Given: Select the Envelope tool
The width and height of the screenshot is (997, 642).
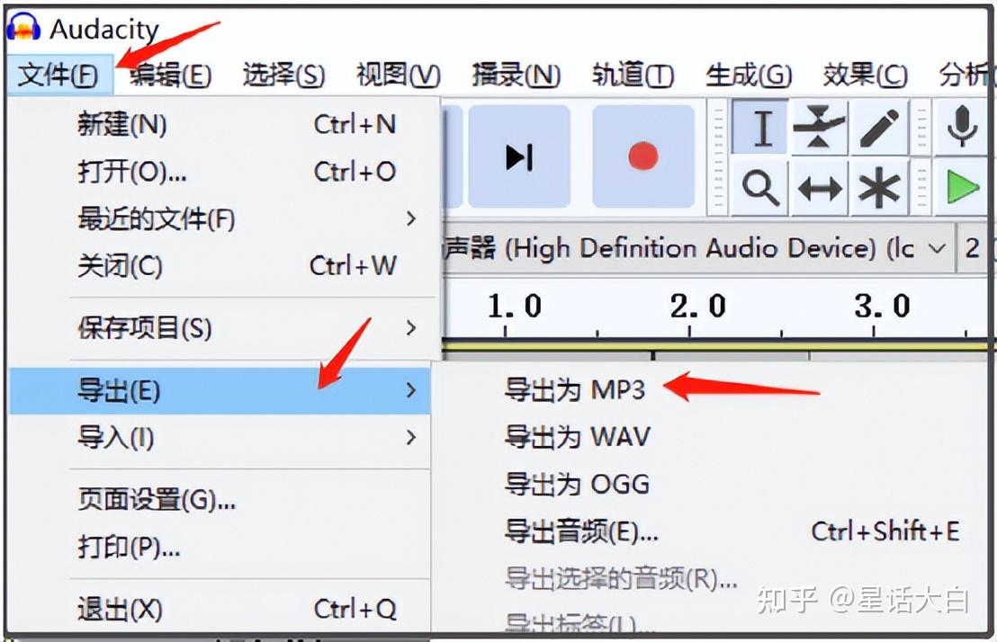Looking at the screenshot, I should coord(818,127).
